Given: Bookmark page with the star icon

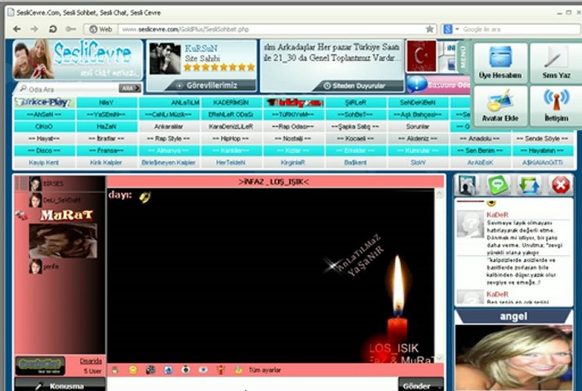Looking at the screenshot, I should click(x=429, y=29).
